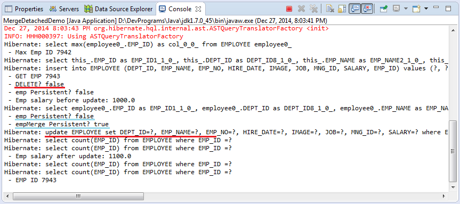This screenshot has height=204, width=460.
Task: Switch to the Servers tab
Action: pos(64,9)
